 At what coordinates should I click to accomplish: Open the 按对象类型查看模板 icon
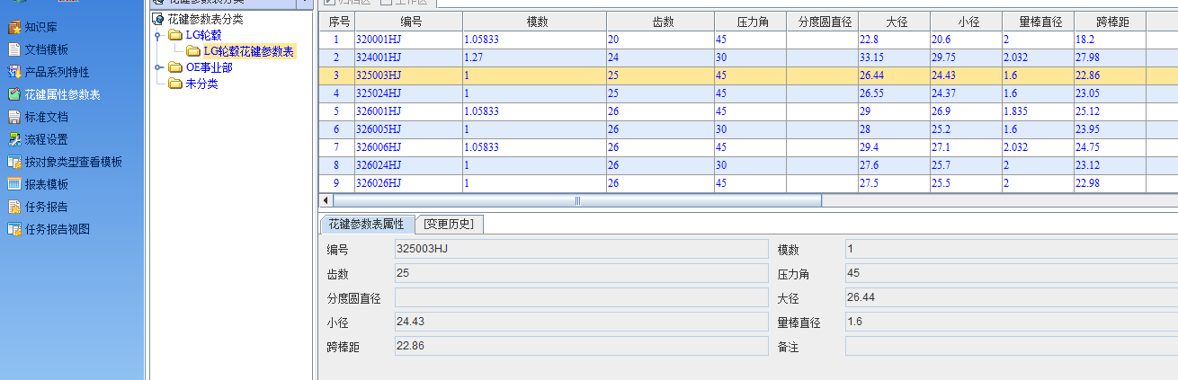tap(13, 162)
